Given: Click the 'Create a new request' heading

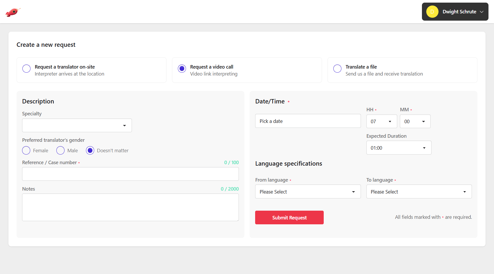Looking at the screenshot, I should 46,45.
